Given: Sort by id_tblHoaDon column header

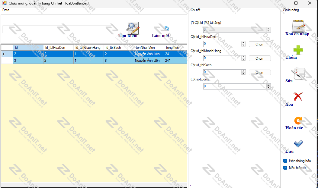Looking at the screenshot, I should 58,48.
